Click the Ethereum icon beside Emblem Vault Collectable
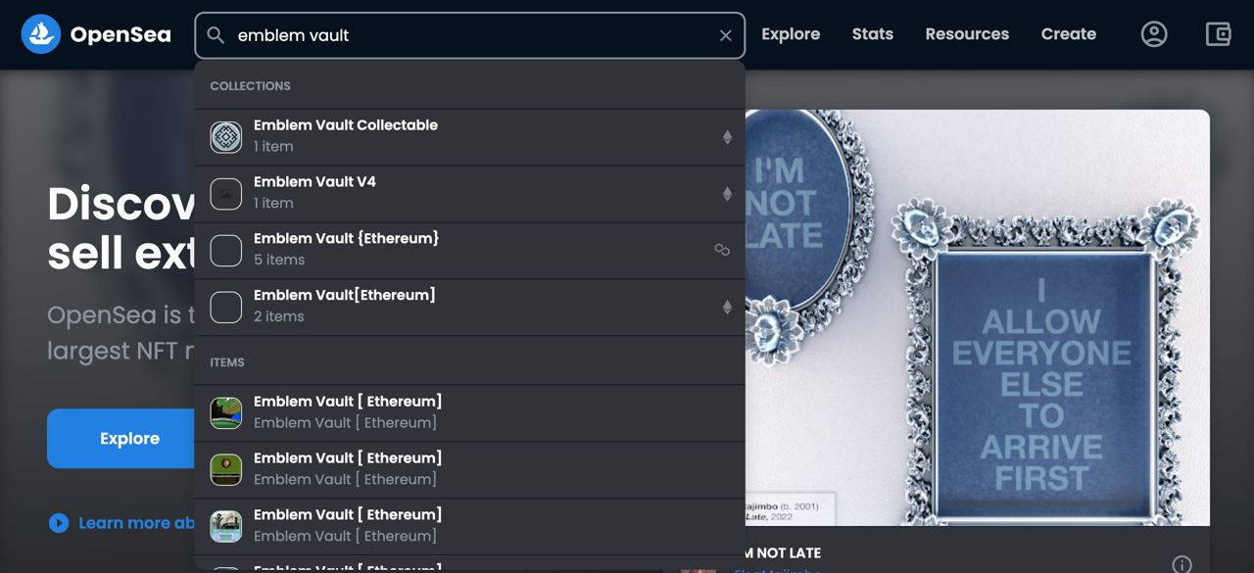This screenshot has width=1254, height=573. click(x=727, y=137)
